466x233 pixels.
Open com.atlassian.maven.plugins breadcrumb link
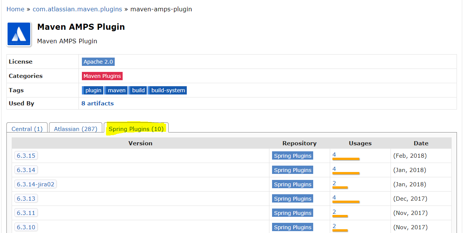(77, 9)
